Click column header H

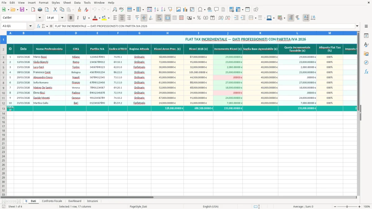167,33
